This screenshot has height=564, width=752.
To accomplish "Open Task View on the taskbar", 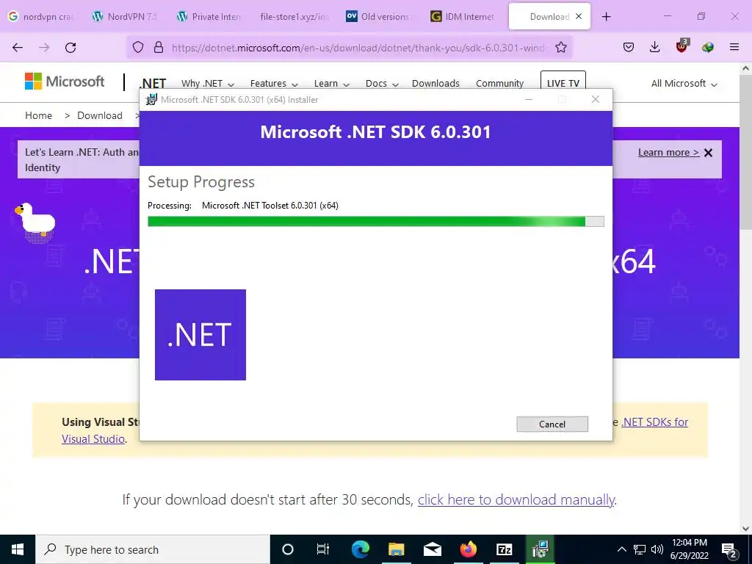I will 323,549.
